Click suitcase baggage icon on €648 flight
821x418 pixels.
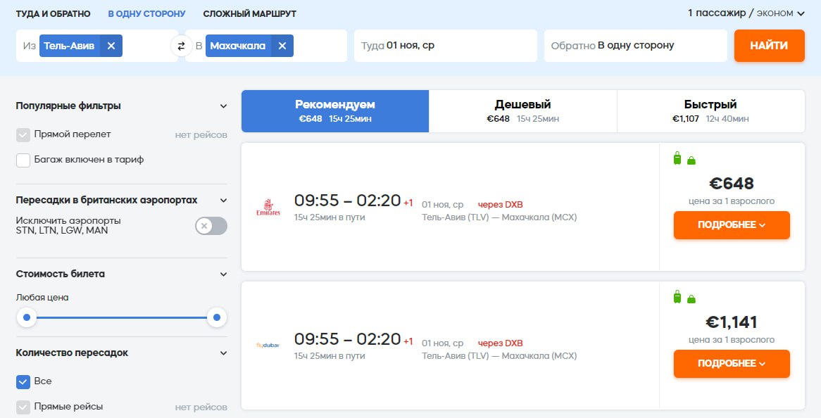click(x=677, y=158)
